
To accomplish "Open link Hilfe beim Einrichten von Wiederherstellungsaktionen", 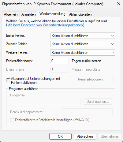I will pyautogui.click(x=45, y=25).
